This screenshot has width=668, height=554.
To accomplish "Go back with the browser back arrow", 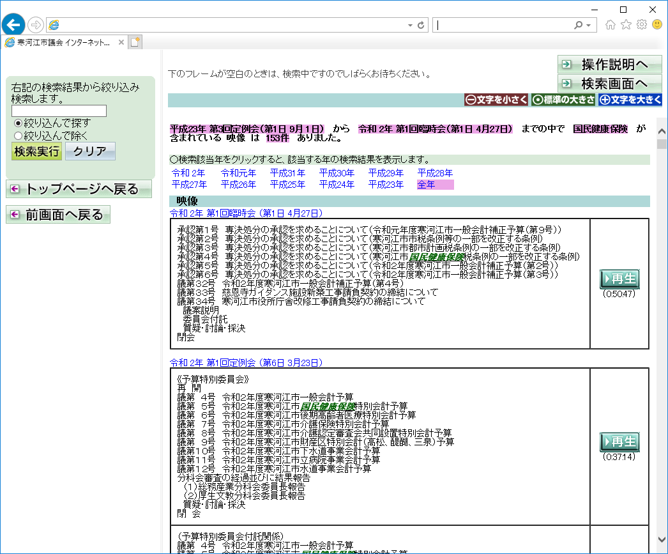I will (x=13, y=25).
